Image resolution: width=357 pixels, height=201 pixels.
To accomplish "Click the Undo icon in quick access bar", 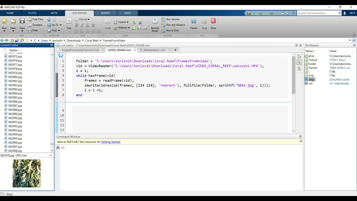I will tap(271, 13).
